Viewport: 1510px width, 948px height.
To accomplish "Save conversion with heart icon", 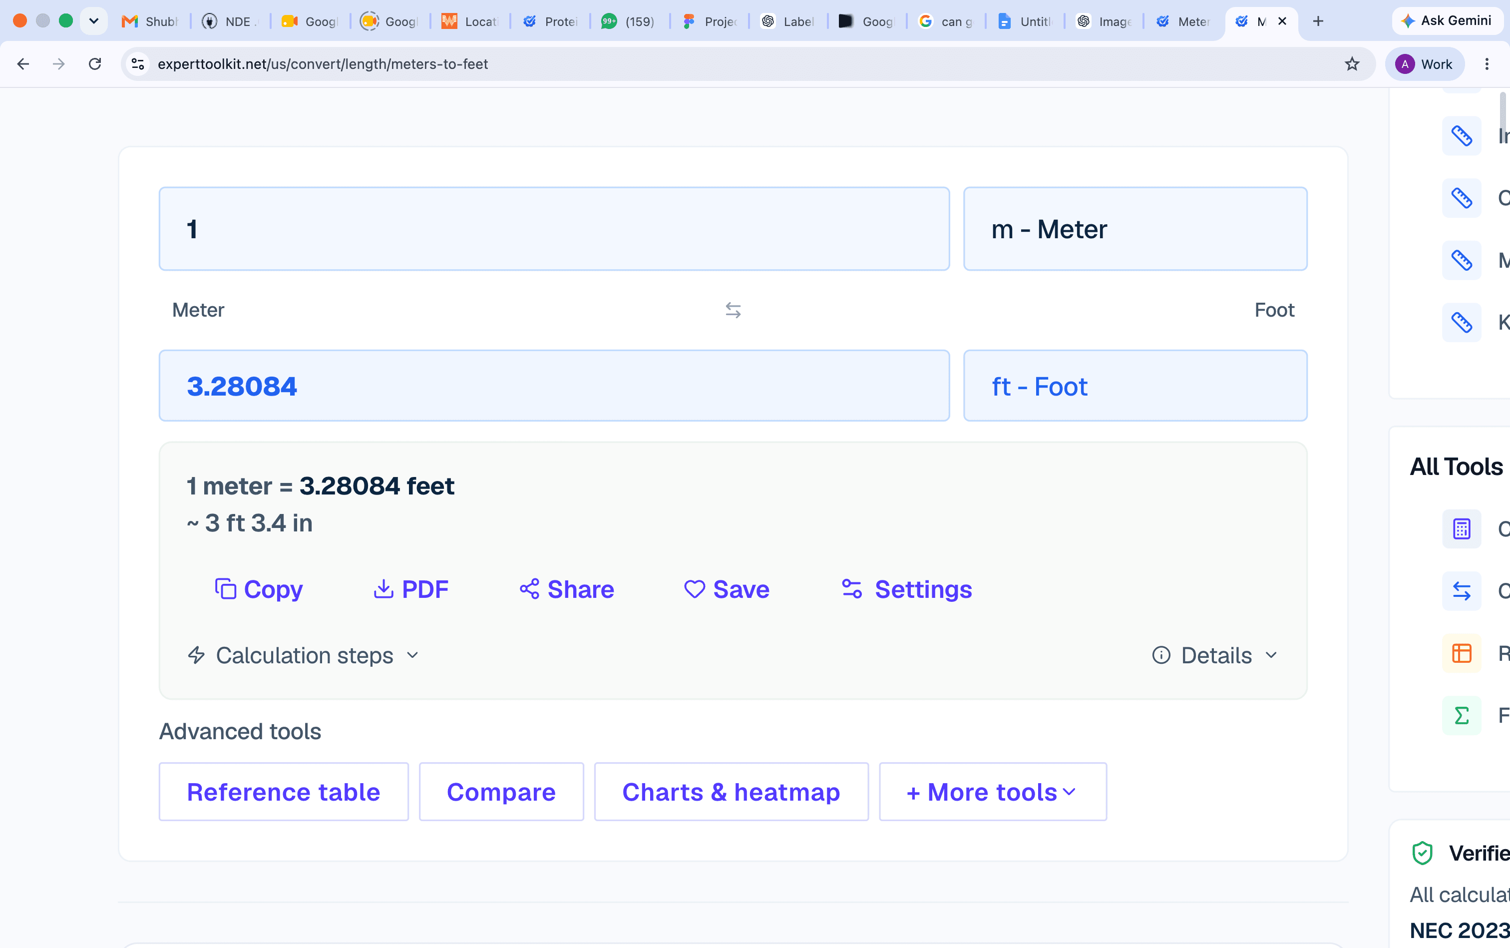I will tap(695, 589).
